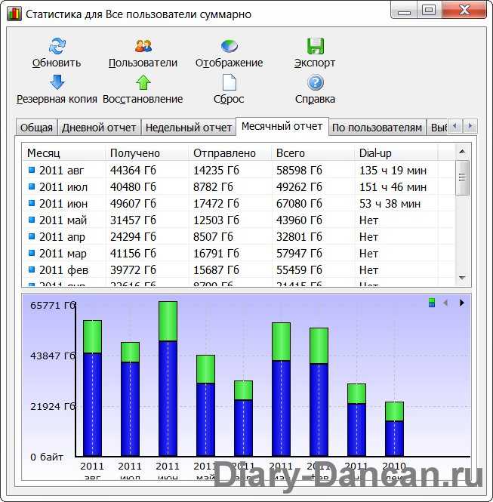Select the 2011 апр row

pos(239,236)
